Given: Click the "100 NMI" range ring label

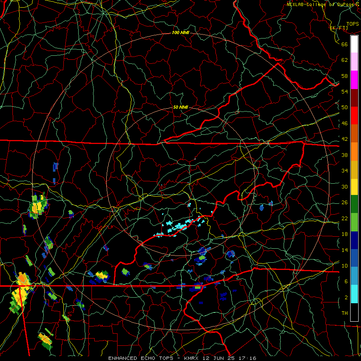Looking at the screenshot, I should 180,33.
